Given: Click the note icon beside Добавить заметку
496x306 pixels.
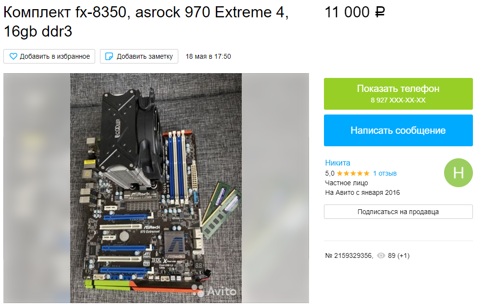Looking at the screenshot, I should tap(109, 56).
